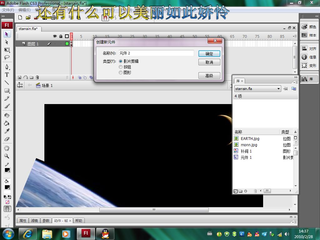The width and height of the screenshot is (320, 240).
Task: Select the Zoom magnifier tool
Action: tap(7, 156)
